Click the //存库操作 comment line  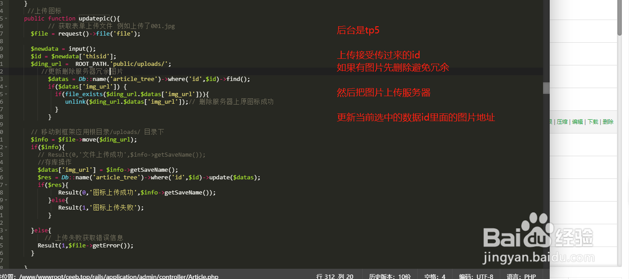pos(54,162)
